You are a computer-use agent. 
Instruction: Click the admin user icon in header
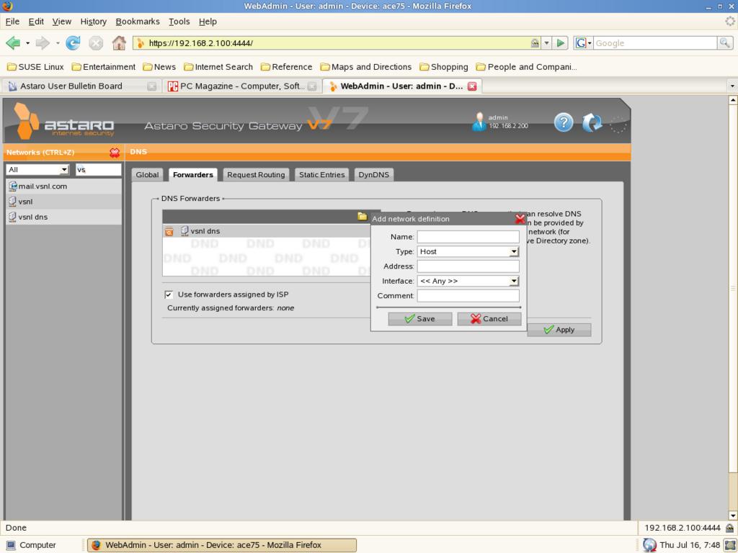pyautogui.click(x=479, y=122)
